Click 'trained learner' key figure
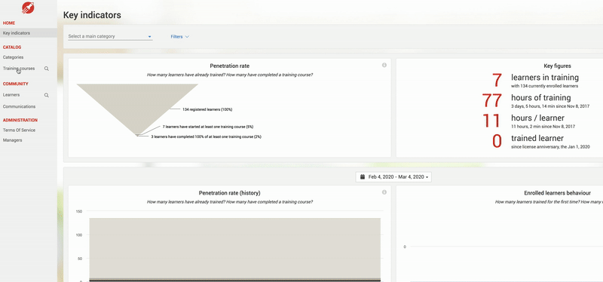603x282 pixels. coord(537,138)
